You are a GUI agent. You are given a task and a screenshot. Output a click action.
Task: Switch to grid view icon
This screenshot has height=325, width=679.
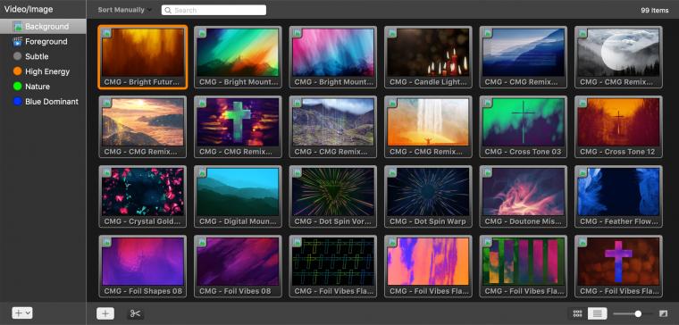click(x=577, y=313)
